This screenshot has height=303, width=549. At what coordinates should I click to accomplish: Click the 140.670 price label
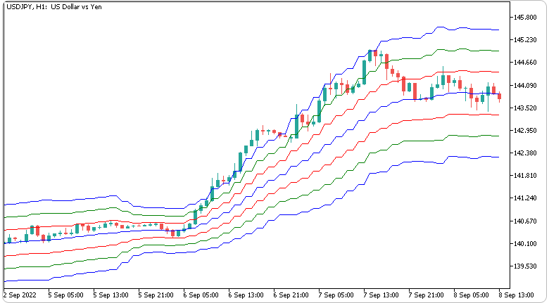pyautogui.click(x=525, y=221)
